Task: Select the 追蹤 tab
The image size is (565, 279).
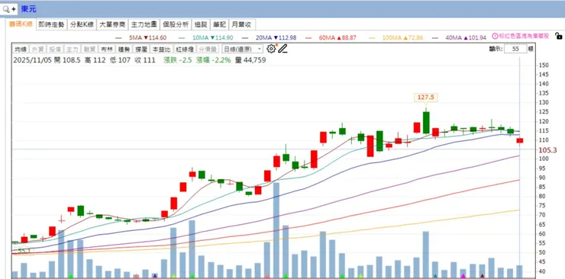Action: tap(201, 24)
